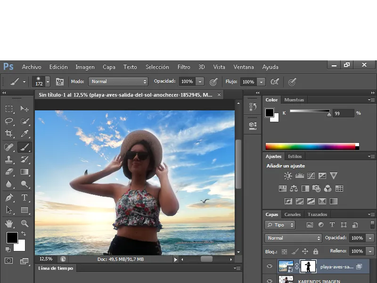Toggle pressure for opacity button

[213, 82]
